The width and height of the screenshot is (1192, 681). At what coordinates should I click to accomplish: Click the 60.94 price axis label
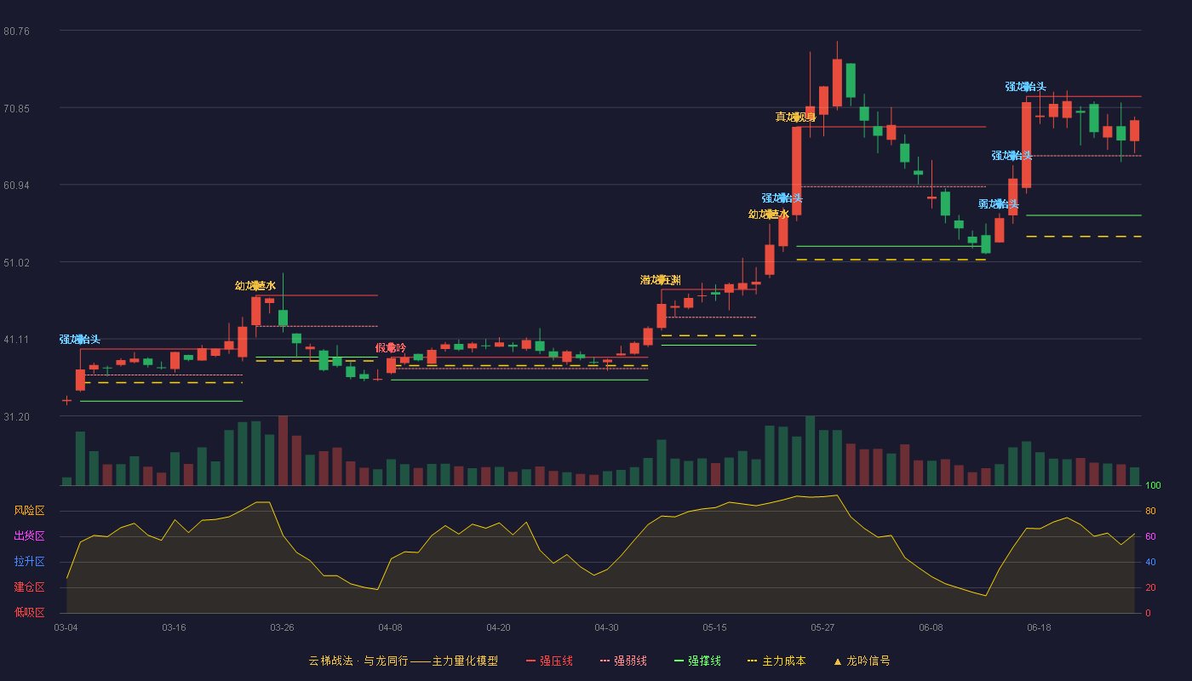click(16, 186)
